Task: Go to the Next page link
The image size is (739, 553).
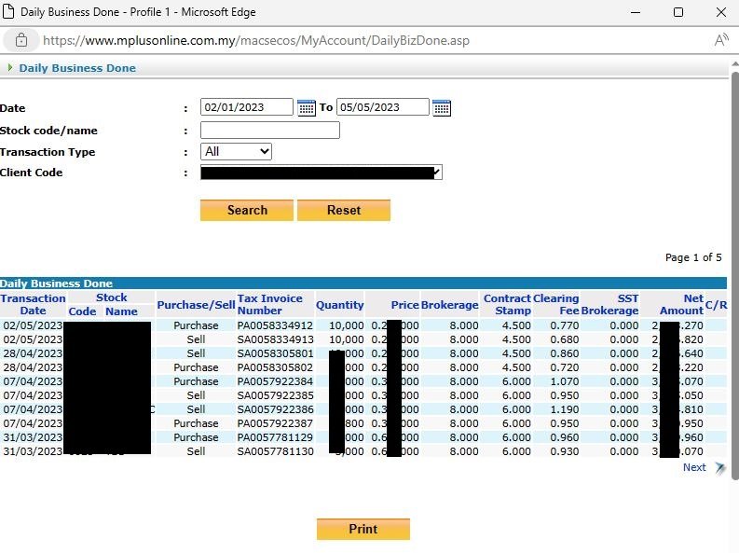Action: point(694,467)
